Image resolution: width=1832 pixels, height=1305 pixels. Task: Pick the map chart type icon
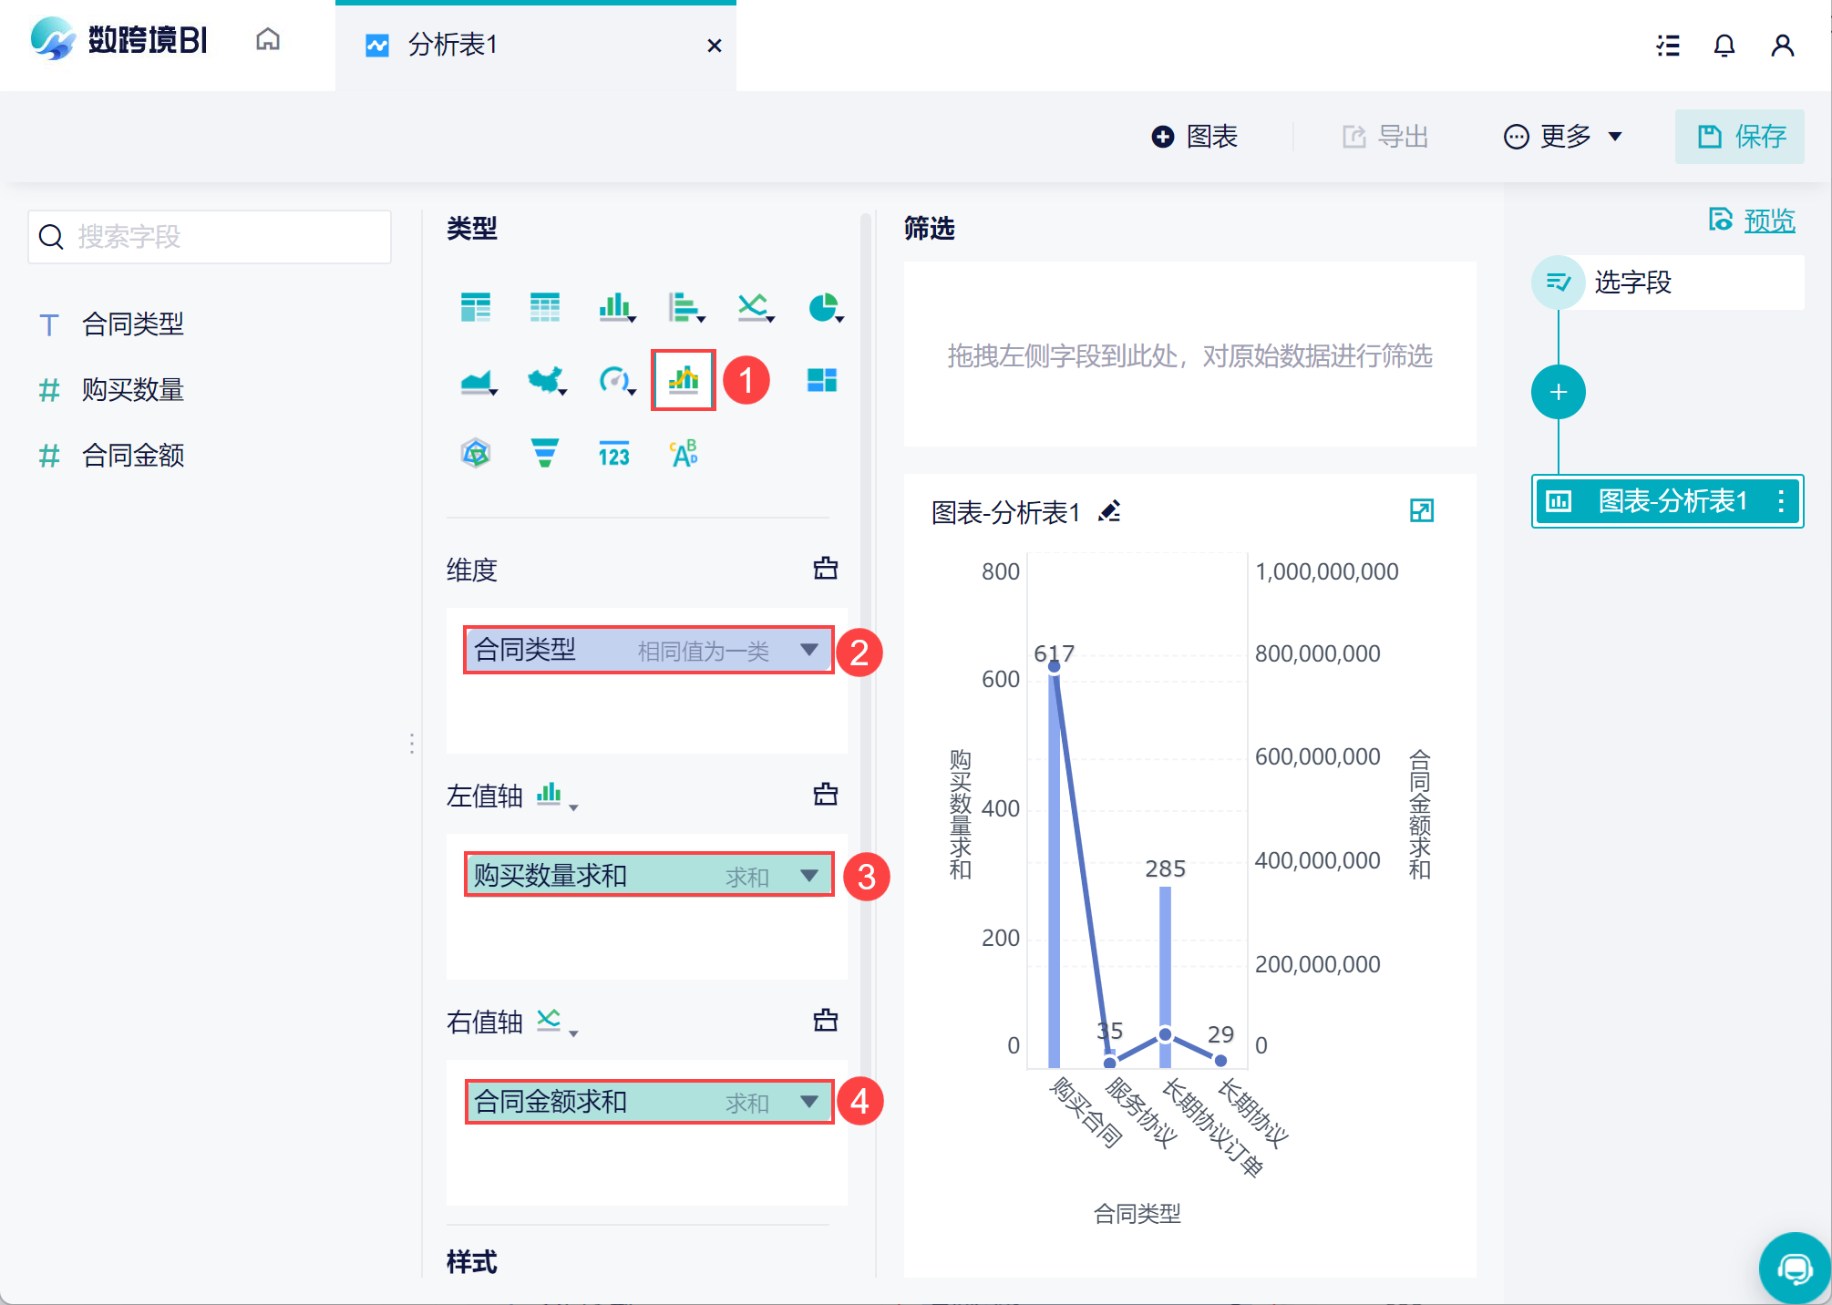coord(547,379)
